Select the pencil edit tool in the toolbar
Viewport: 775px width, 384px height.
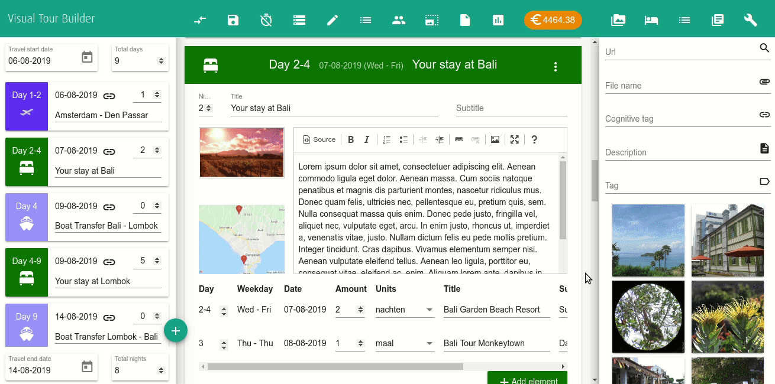pyautogui.click(x=332, y=19)
